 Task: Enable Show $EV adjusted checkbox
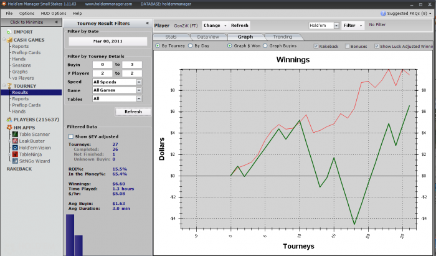pos(71,136)
